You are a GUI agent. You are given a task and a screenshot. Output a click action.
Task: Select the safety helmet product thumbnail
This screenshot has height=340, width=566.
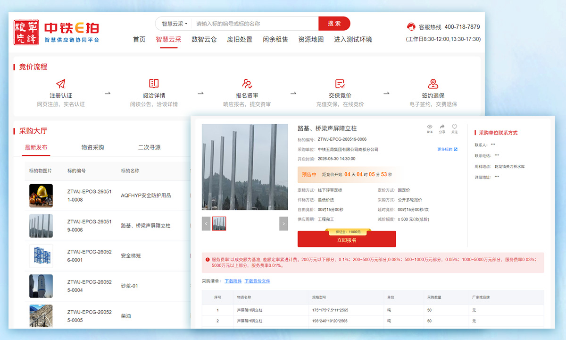[41, 195]
